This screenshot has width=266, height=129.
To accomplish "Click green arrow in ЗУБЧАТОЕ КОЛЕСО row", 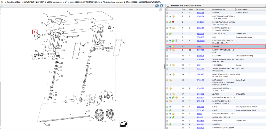I will [x=171, y=34].
